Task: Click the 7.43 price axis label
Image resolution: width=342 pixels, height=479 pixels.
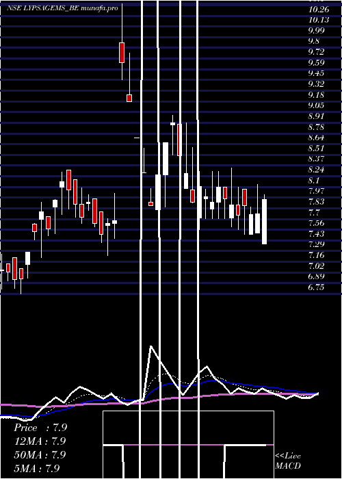Action: 316,234
